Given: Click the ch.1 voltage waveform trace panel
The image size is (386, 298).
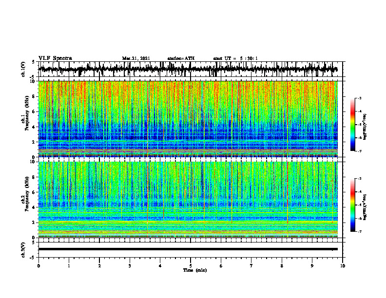Looking at the screenshot, I should (191, 69).
